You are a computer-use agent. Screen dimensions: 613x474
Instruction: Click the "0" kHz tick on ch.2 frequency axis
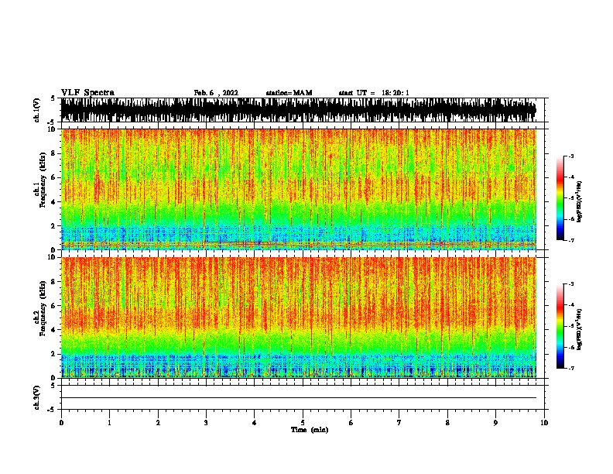55,378
